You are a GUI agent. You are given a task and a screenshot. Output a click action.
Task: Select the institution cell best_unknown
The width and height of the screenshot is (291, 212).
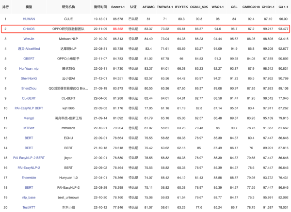[x=68, y=197]
